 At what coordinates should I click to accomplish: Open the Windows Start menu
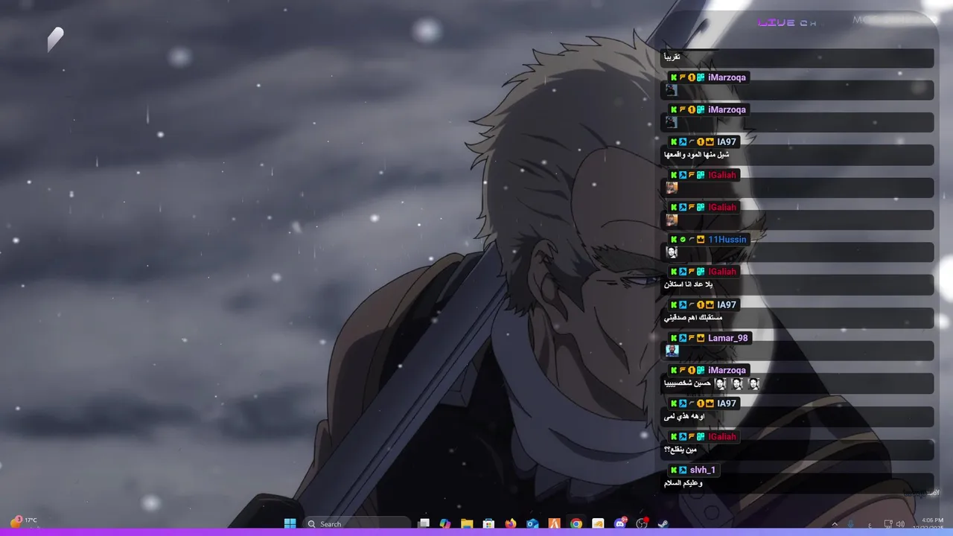coord(290,523)
